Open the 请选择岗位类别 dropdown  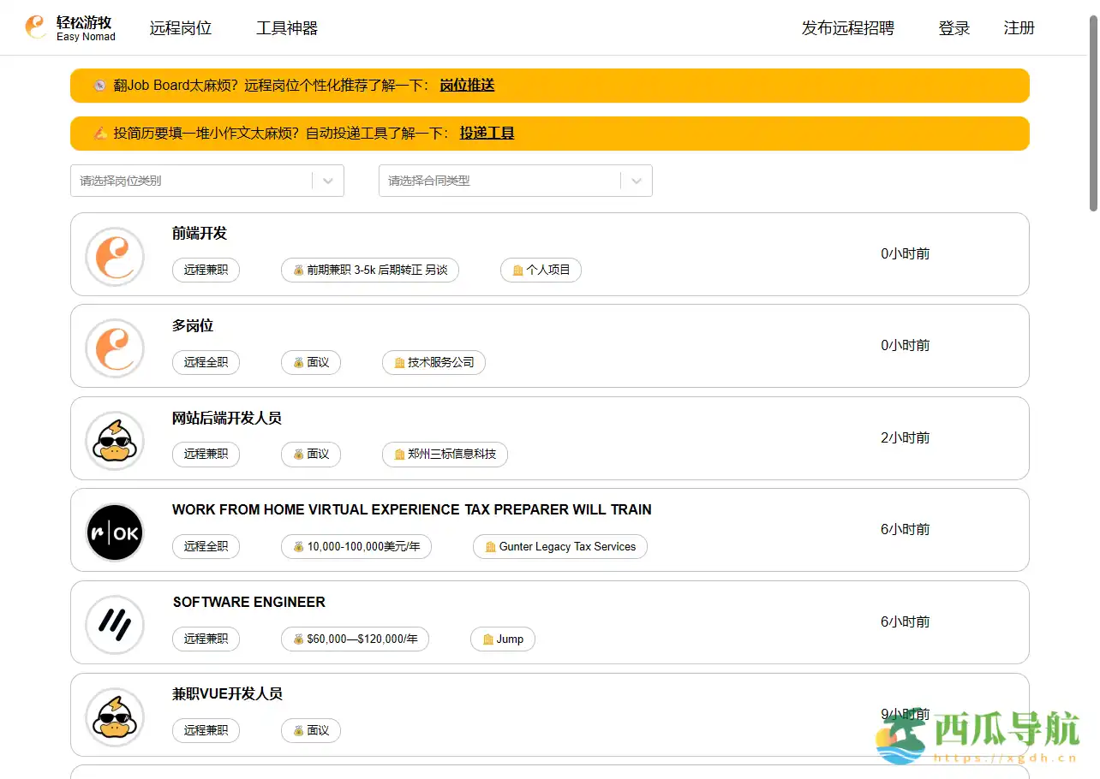206,181
